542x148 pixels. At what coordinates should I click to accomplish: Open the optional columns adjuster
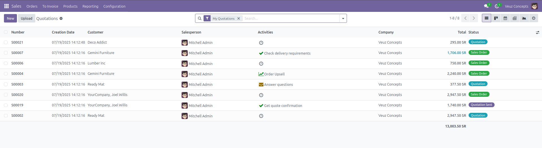click(x=537, y=33)
